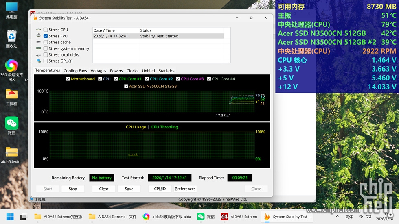Viewport: 399px width, 224px height.
Task: Switch to System Stability Test taskbar item
Action: 287,217
